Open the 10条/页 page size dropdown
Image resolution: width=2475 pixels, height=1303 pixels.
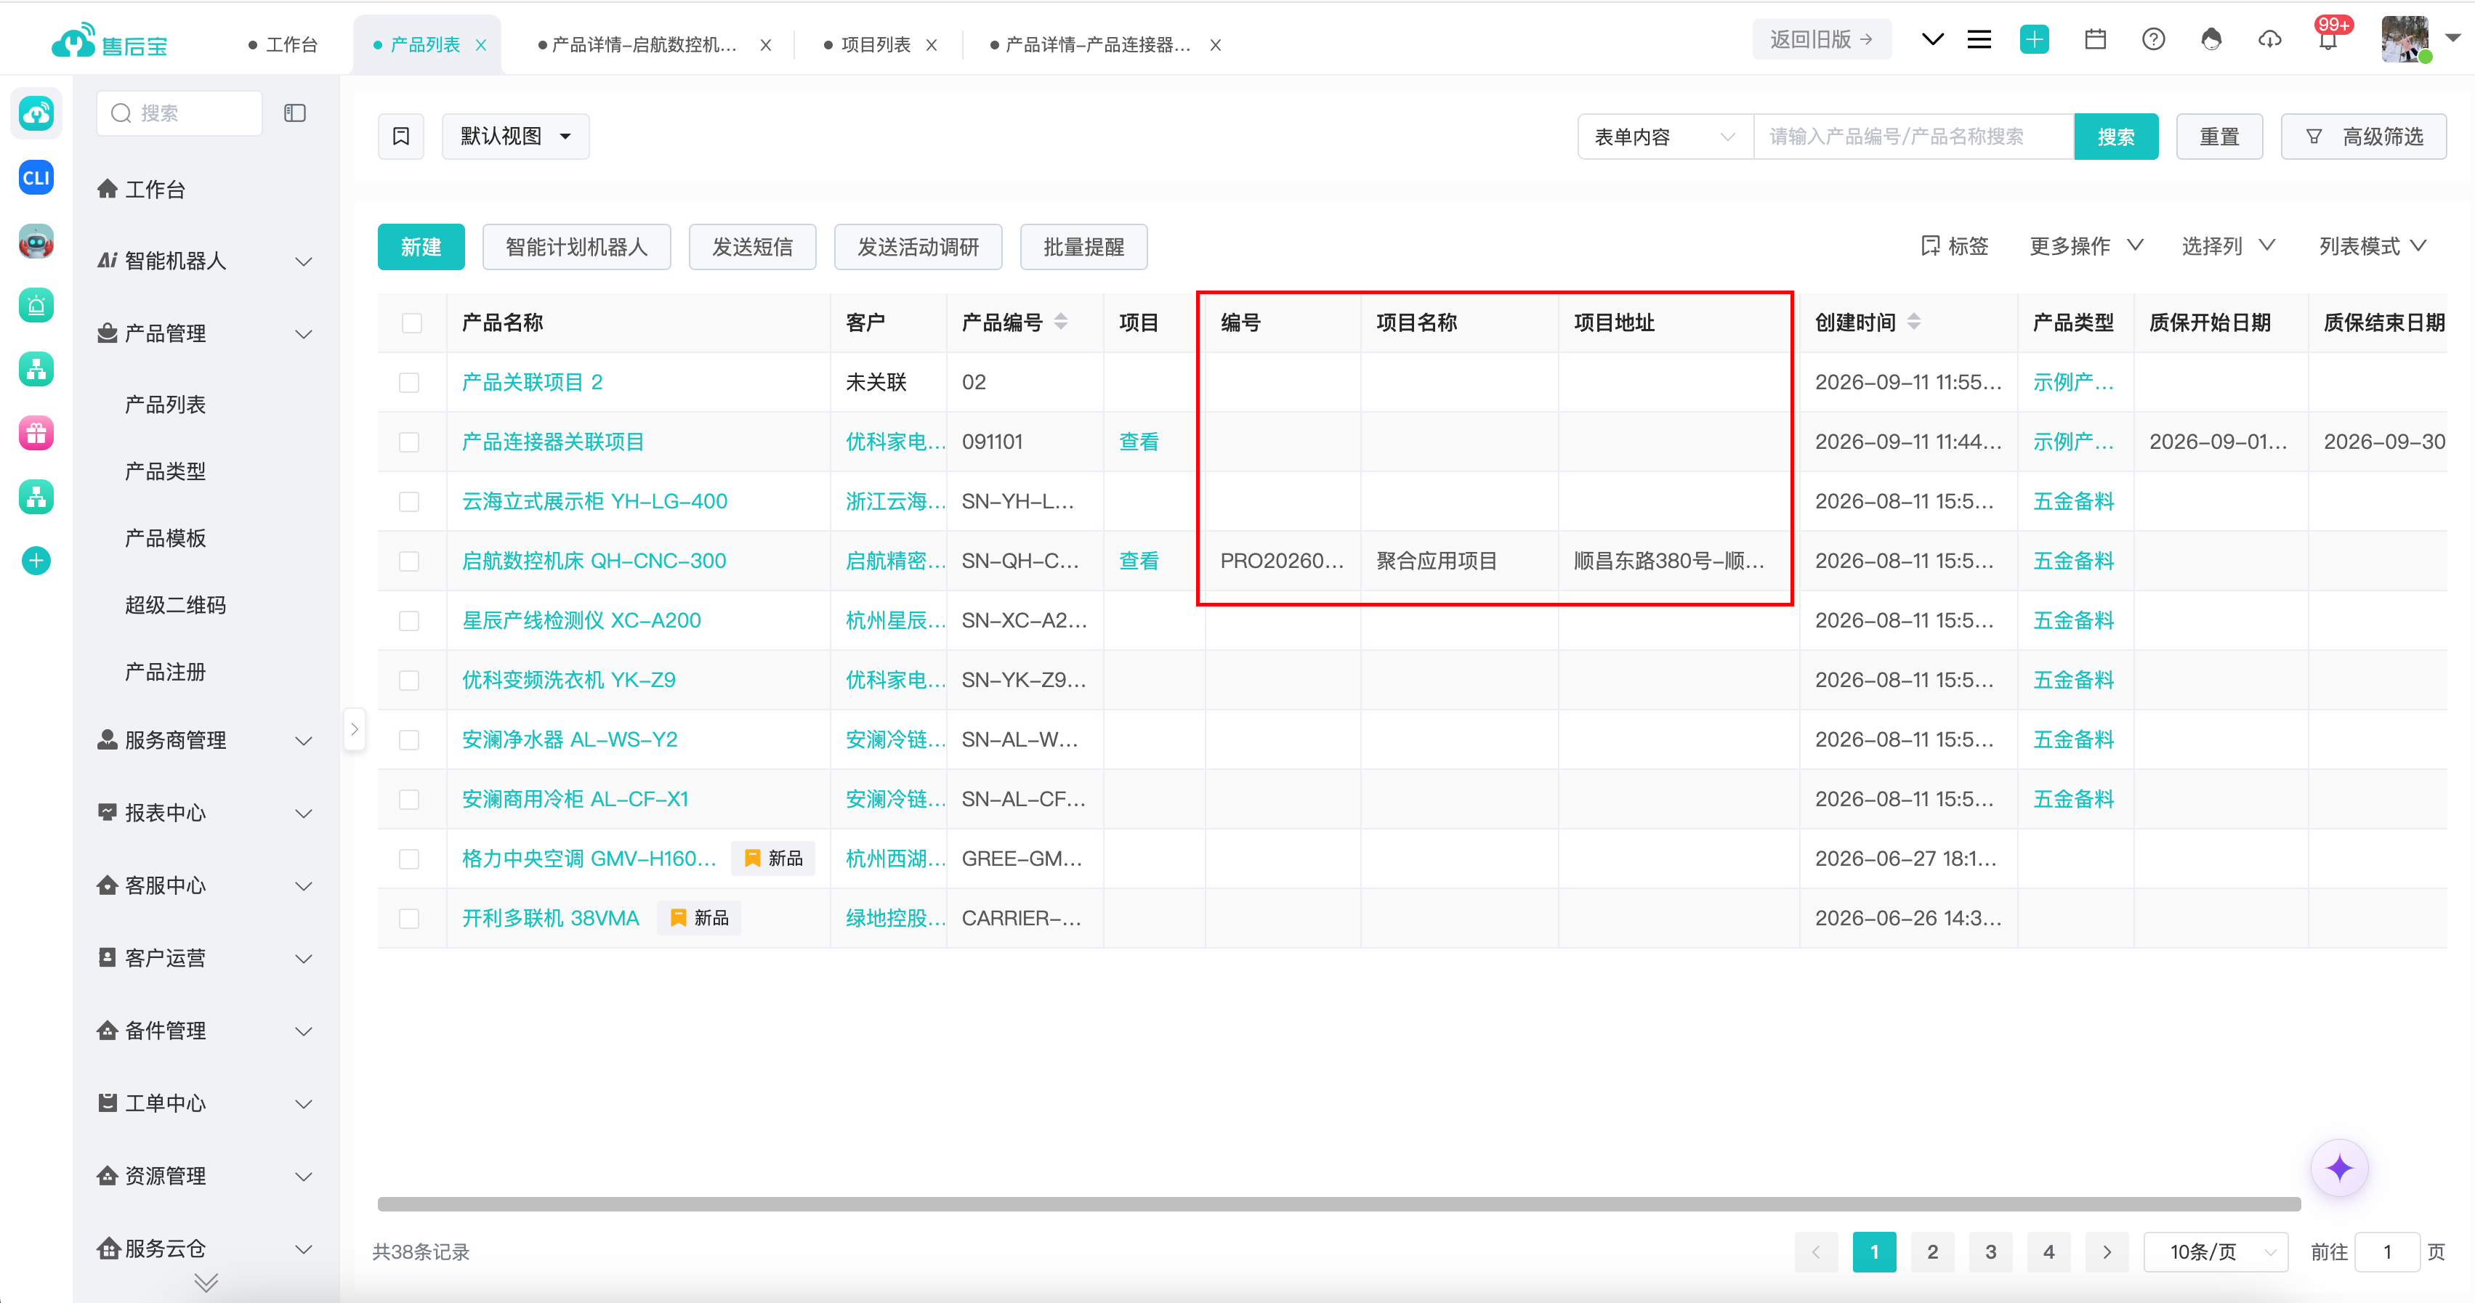(x=2216, y=1252)
